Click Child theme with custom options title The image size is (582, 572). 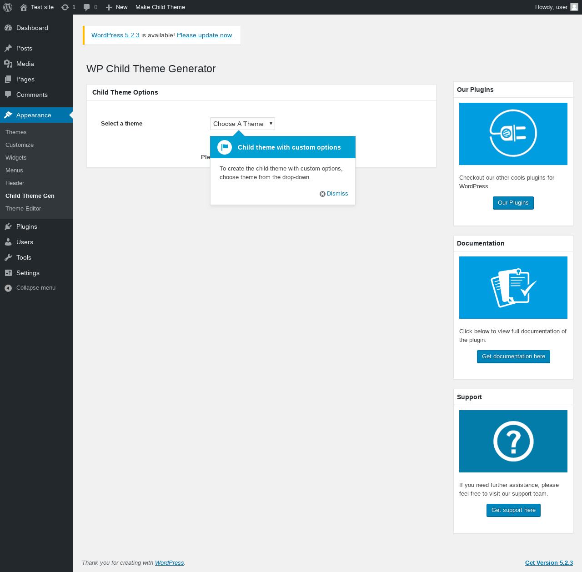pyautogui.click(x=289, y=147)
